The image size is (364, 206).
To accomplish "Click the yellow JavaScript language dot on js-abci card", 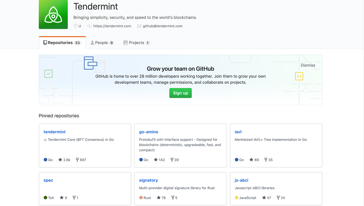I will click(237, 198).
